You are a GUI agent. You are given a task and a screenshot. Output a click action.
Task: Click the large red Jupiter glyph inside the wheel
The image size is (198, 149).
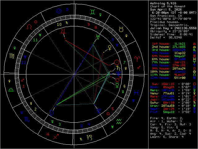click(63, 31)
